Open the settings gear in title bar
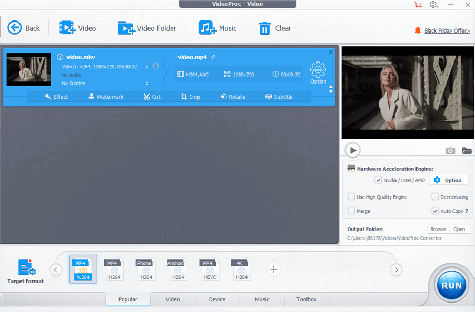This screenshot has width=475, height=312. pyautogui.click(x=433, y=5)
